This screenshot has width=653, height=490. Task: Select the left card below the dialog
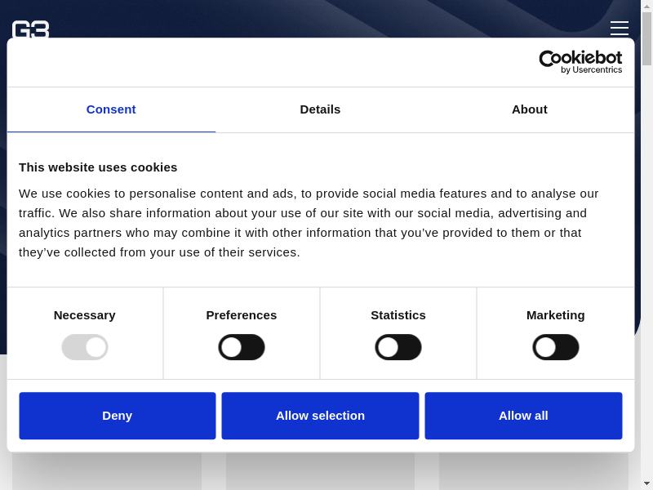click(x=106, y=471)
